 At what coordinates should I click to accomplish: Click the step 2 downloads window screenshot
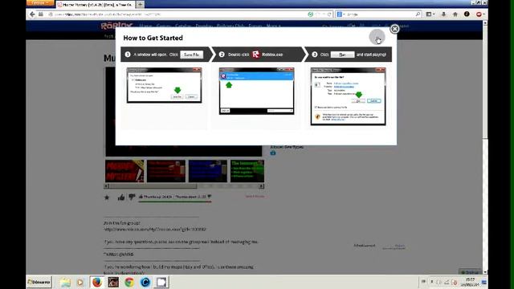coord(257,91)
